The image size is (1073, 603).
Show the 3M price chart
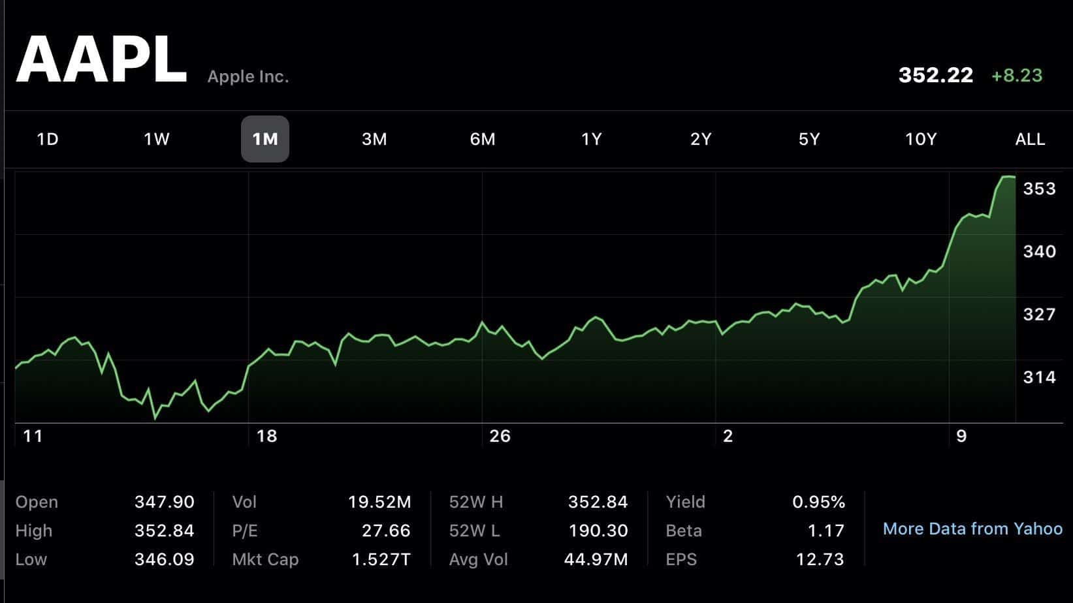374,139
